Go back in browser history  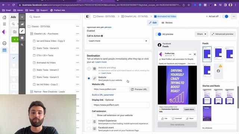click(3, 5)
